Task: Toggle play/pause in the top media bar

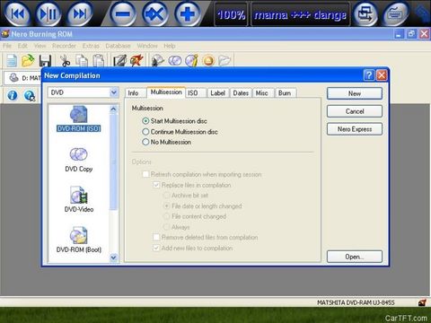Action: (48, 13)
